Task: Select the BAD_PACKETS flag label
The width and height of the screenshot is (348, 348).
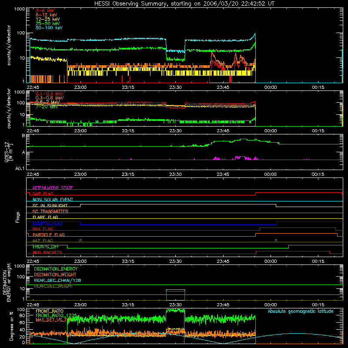Action: click(47, 252)
